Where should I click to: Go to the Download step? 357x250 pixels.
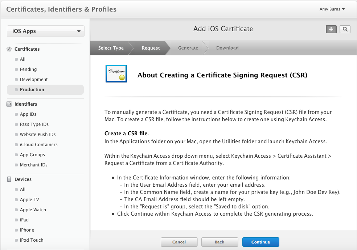pos(227,48)
